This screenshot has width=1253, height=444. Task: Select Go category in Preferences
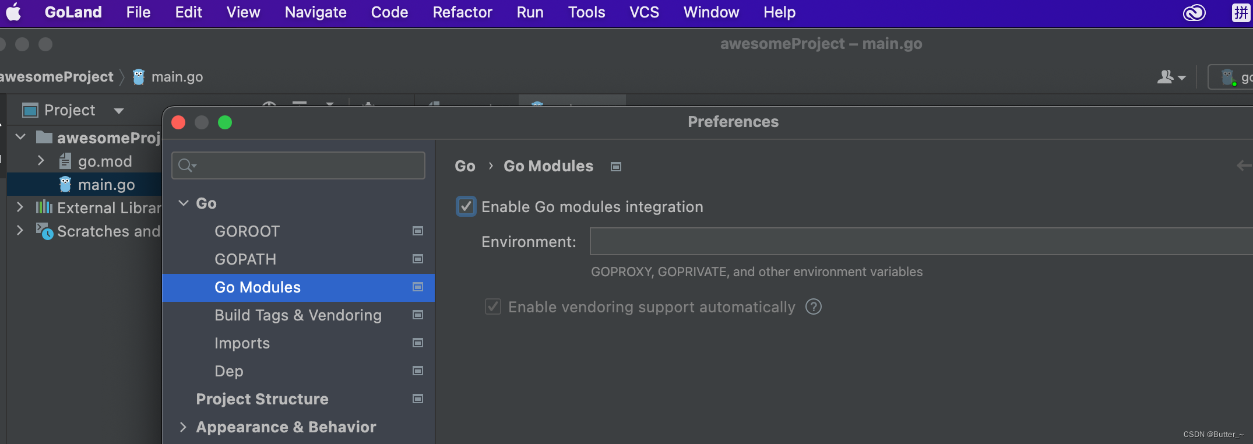[206, 203]
